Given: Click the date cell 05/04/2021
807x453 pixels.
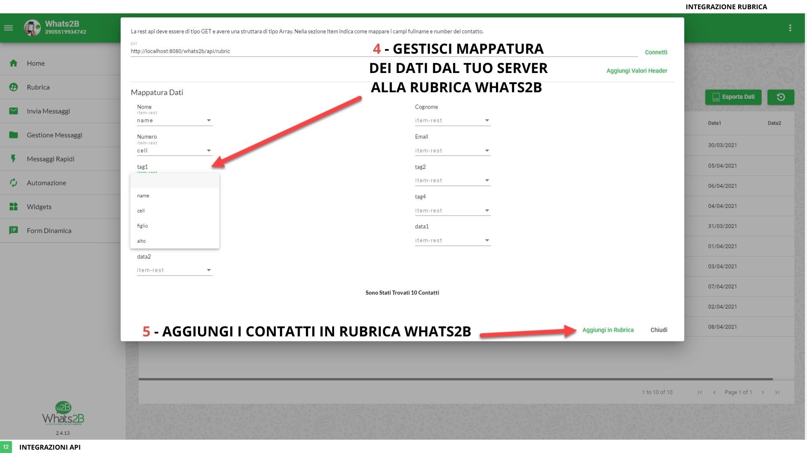Looking at the screenshot, I should pos(723,166).
